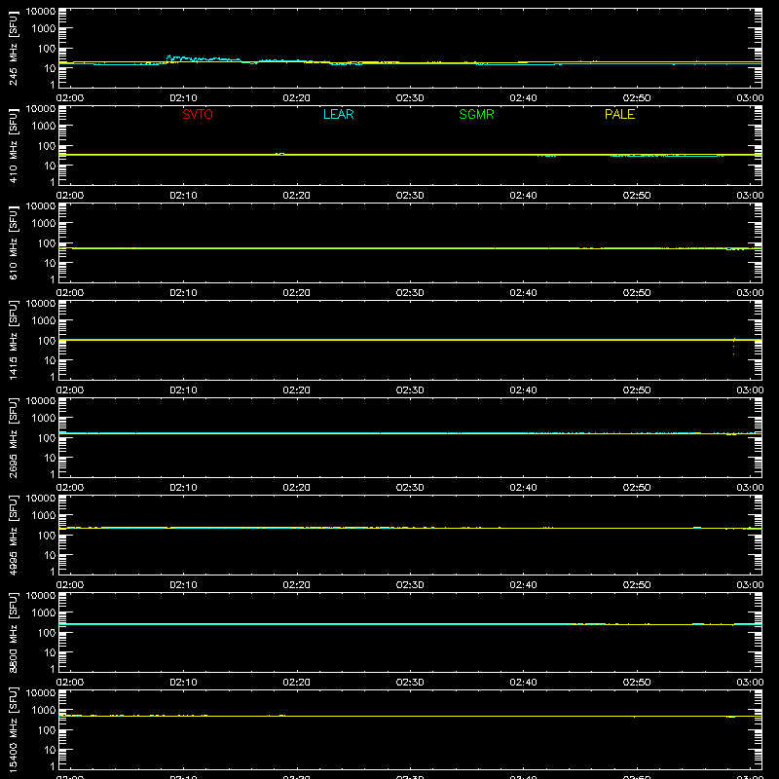Click the 02:40 time label under the 2695 MHz plot
Viewport: 779px width, 779px height.
click(x=523, y=488)
